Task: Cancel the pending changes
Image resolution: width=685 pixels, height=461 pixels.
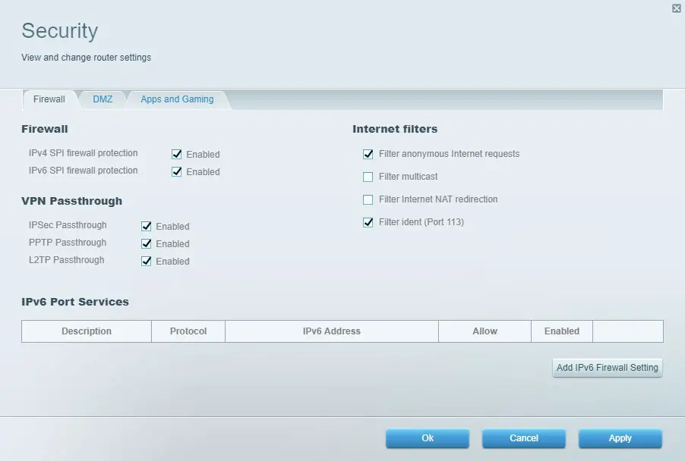Action: (x=523, y=438)
